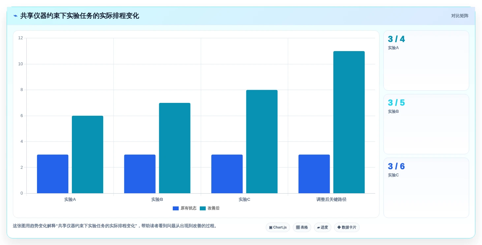Click the y-axis value 8
Screen dimensions: 482x245
coord(22,90)
